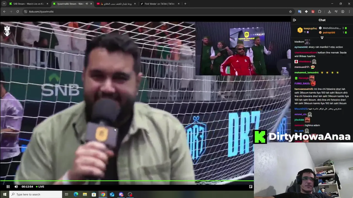The height and width of the screenshot is (198, 353).
Task: Go back in browser history
Action: coord(4,12)
